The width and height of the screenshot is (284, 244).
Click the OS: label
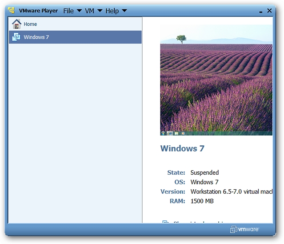tap(180, 182)
